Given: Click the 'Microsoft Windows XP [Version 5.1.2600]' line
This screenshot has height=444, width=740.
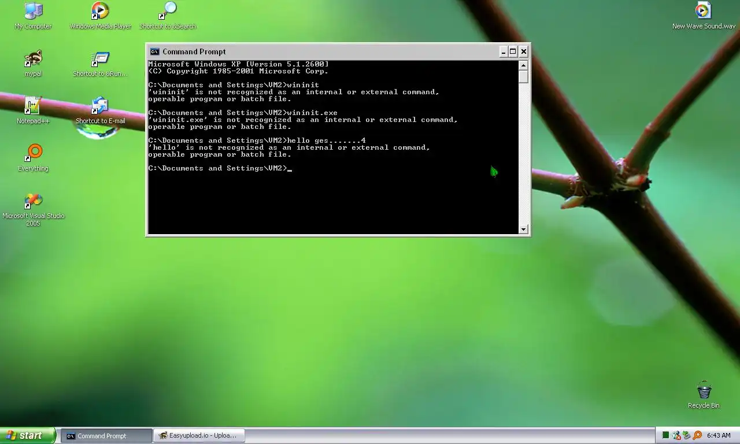Looking at the screenshot, I should (238, 64).
